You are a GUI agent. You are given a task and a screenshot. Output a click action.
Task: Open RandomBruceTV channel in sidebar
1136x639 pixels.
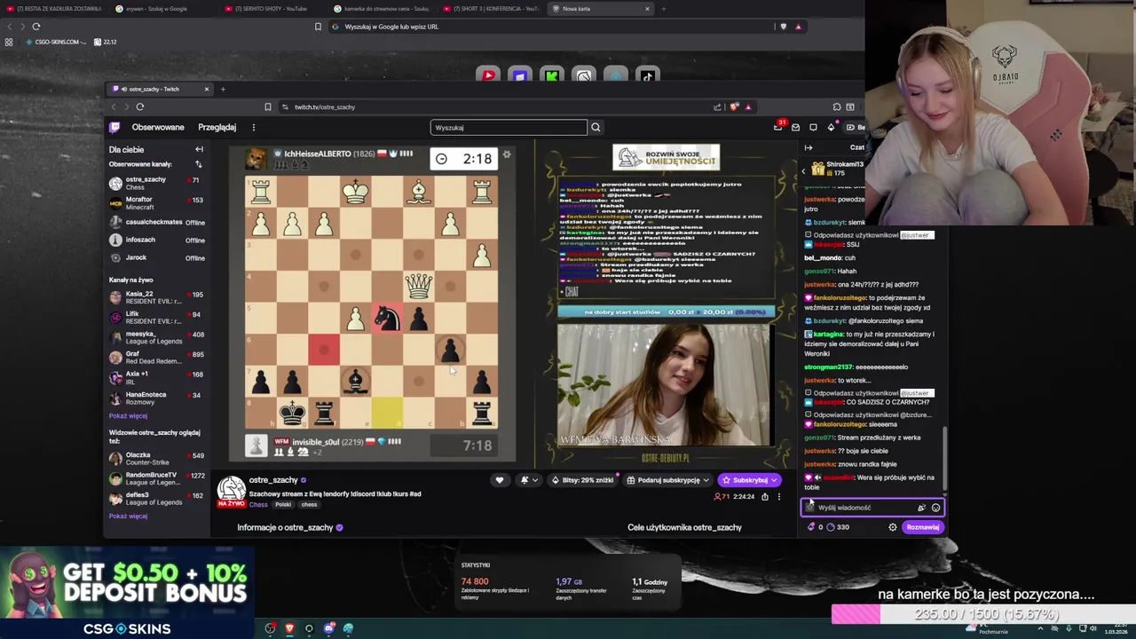156,479
